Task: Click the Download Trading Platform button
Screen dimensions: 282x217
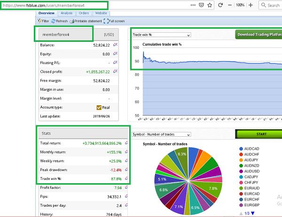Action: pos(258,34)
